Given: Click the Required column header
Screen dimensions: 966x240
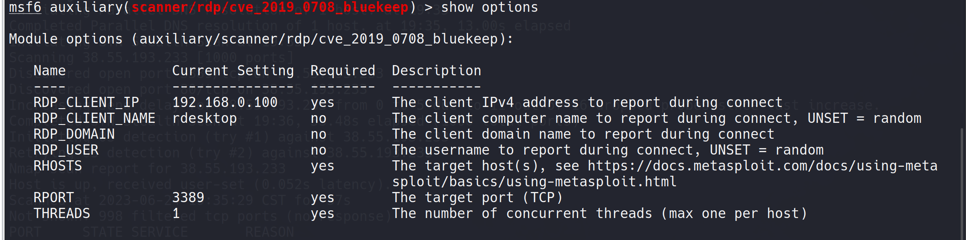Looking at the screenshot, I should coord(343,71).
